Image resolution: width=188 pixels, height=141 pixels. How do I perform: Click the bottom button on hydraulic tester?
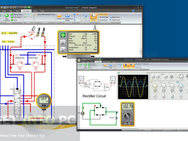coord(63,49)
